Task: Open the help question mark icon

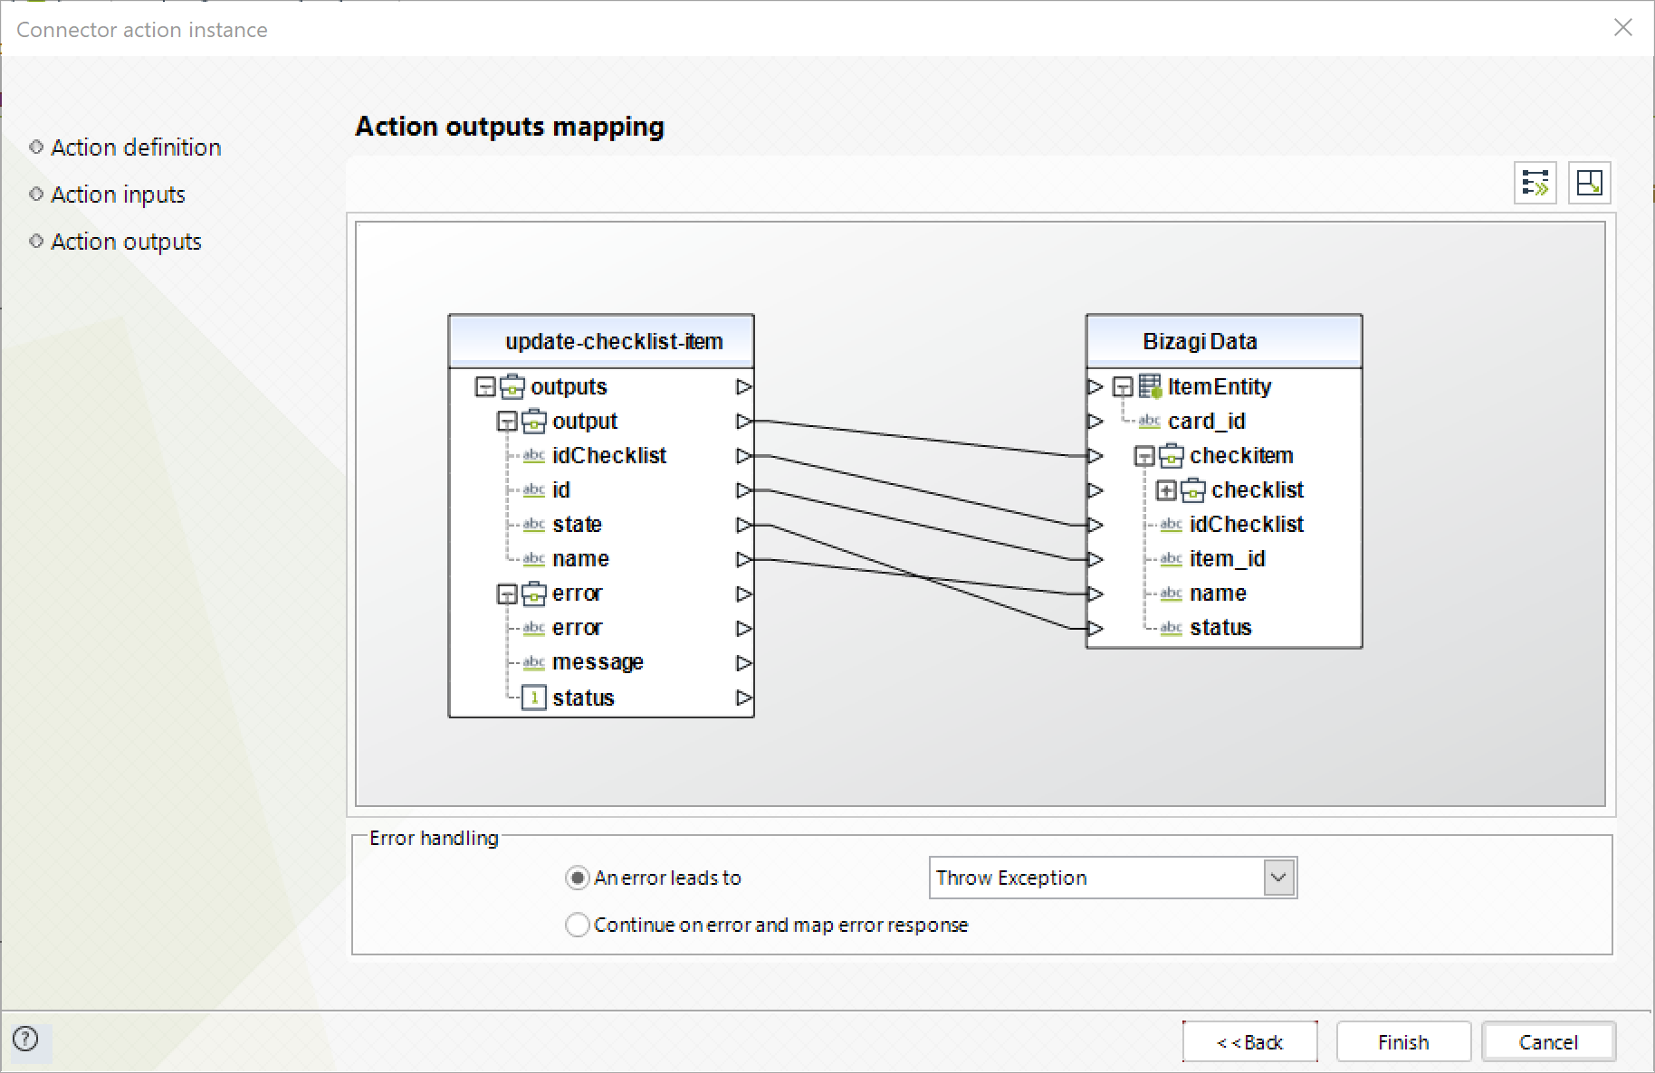Action: click(x=26, y=1039)
